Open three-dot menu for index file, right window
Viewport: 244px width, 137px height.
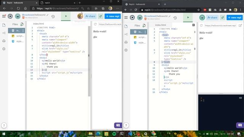coord(145,32)
